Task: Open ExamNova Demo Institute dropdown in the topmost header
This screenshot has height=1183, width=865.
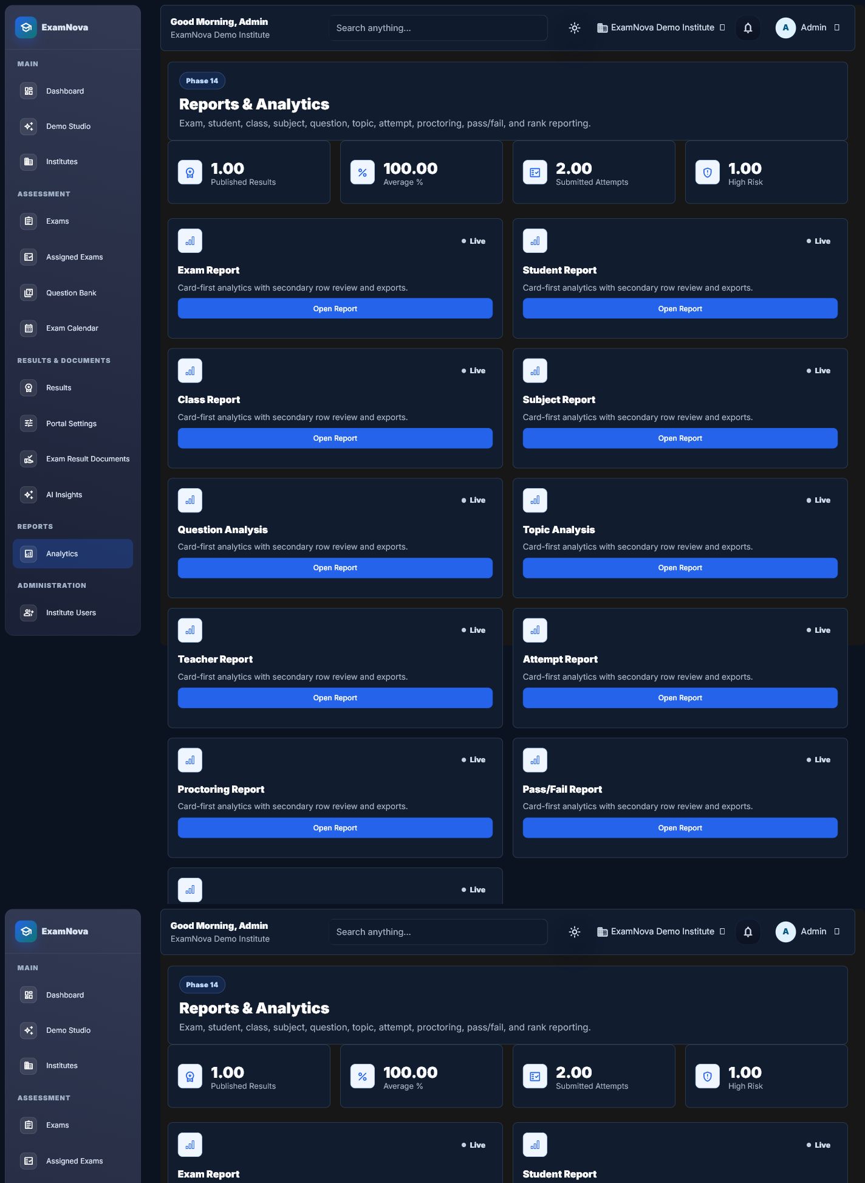Action: coord(661,28)
